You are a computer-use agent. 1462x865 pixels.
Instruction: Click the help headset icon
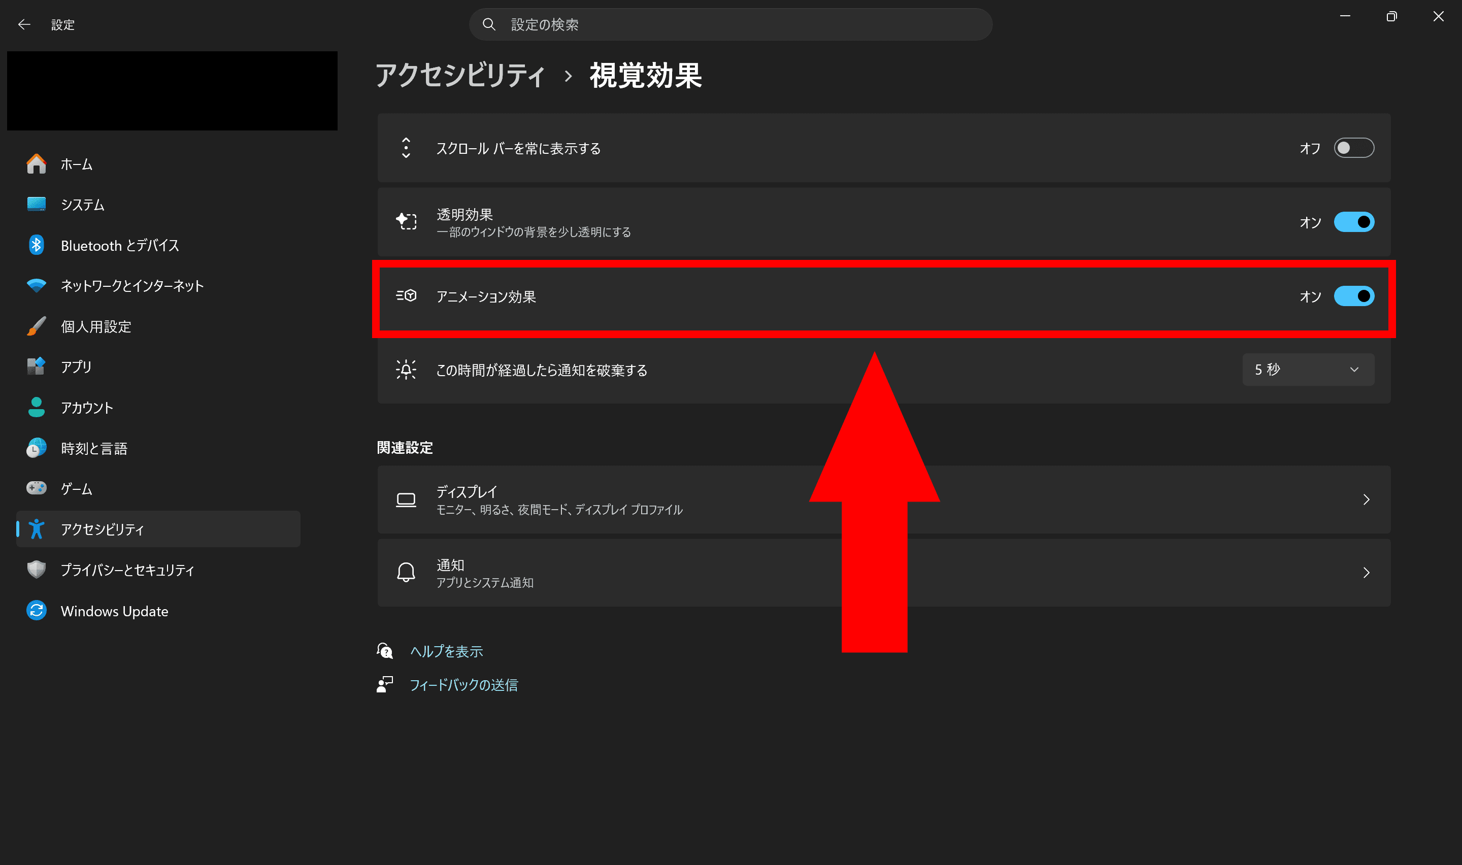(385, 651)
